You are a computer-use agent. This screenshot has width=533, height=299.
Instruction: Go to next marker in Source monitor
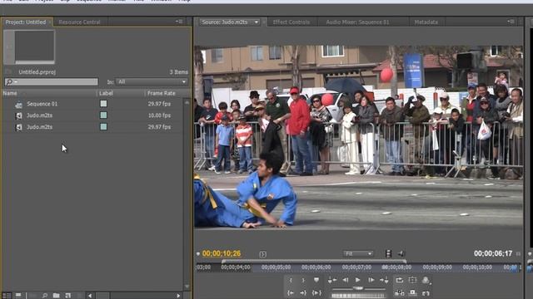[x=384, y=281]
